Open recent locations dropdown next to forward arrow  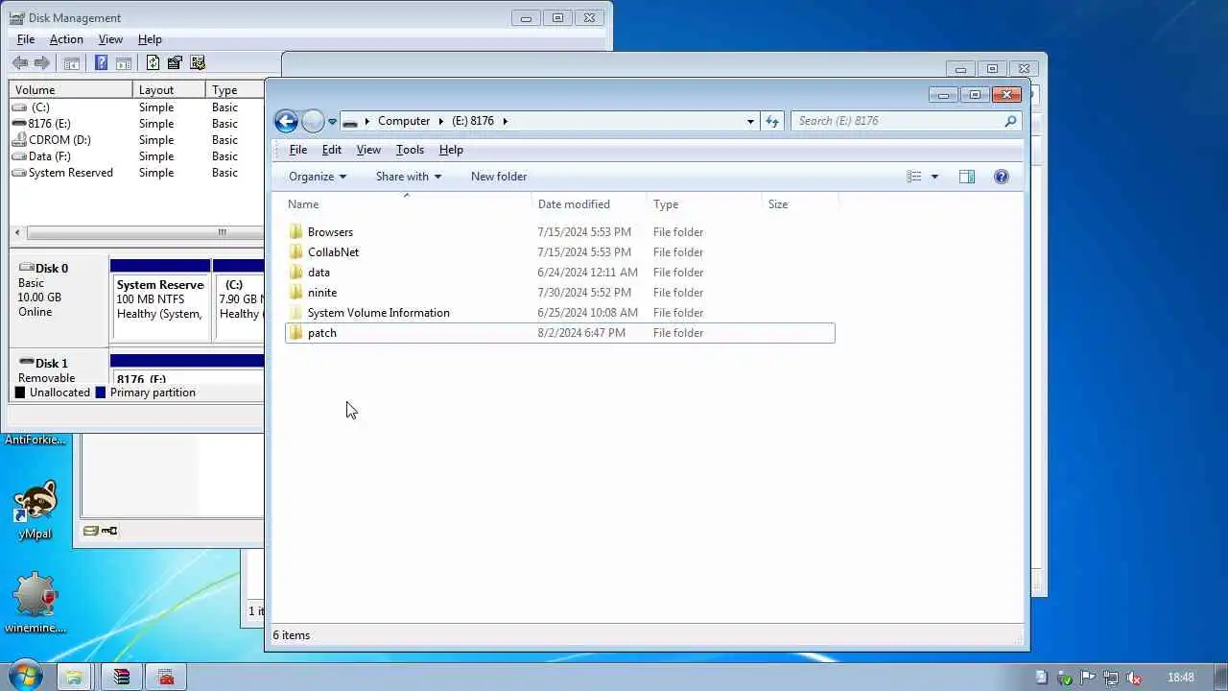[332, 122]
